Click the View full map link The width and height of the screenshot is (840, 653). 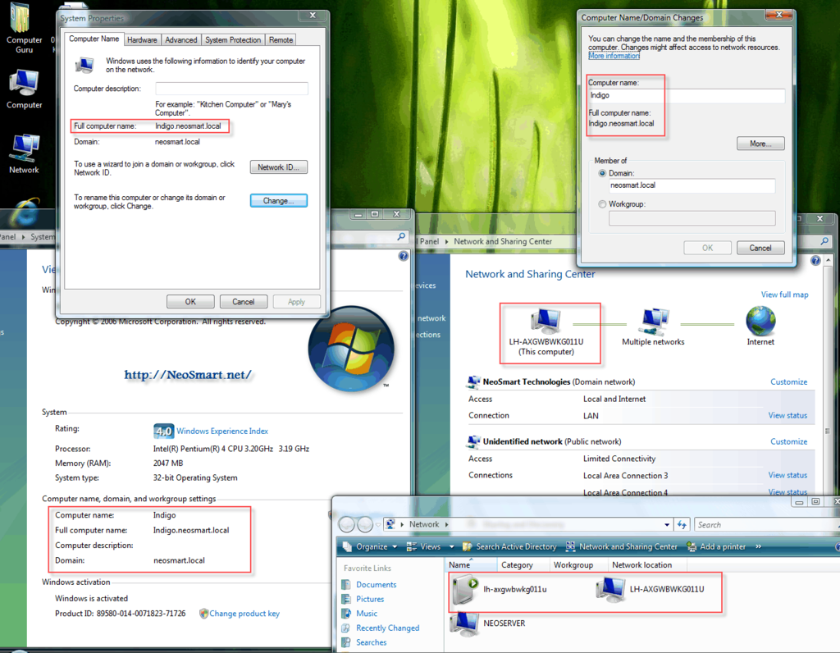(x=784, y=295)
